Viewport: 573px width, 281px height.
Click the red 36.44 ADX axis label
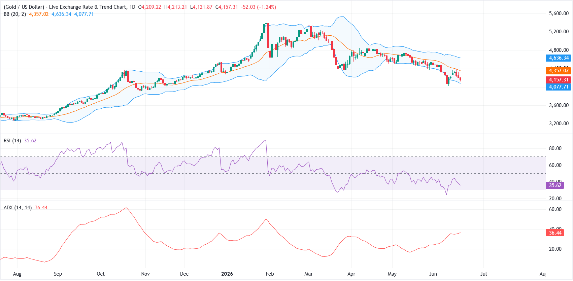pos(555,233)
